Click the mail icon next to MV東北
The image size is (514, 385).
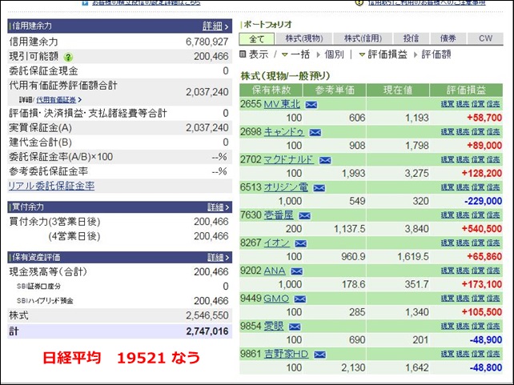click(x=311, y=105)
